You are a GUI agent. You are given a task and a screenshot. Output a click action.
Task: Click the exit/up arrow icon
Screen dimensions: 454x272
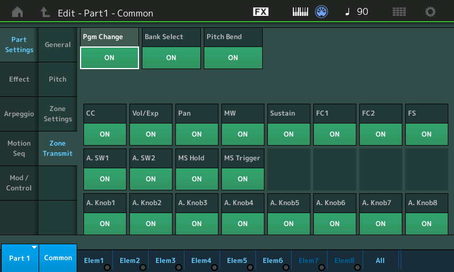(x=45, y=12)
